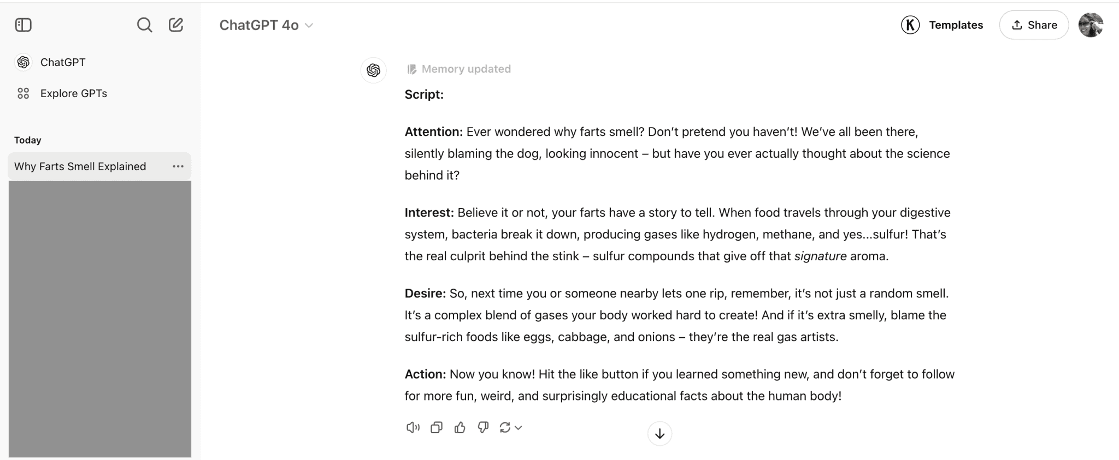Screen dimensions: 1119x460
Task: Click the ChatGPT logo beside the response
Action: pyautogui.click(x=373, y=70)
